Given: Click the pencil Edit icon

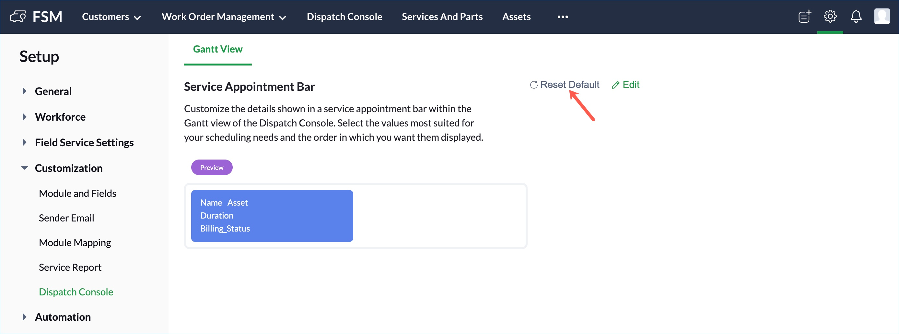Looking at the screenshot, I should tap(616, 85).
